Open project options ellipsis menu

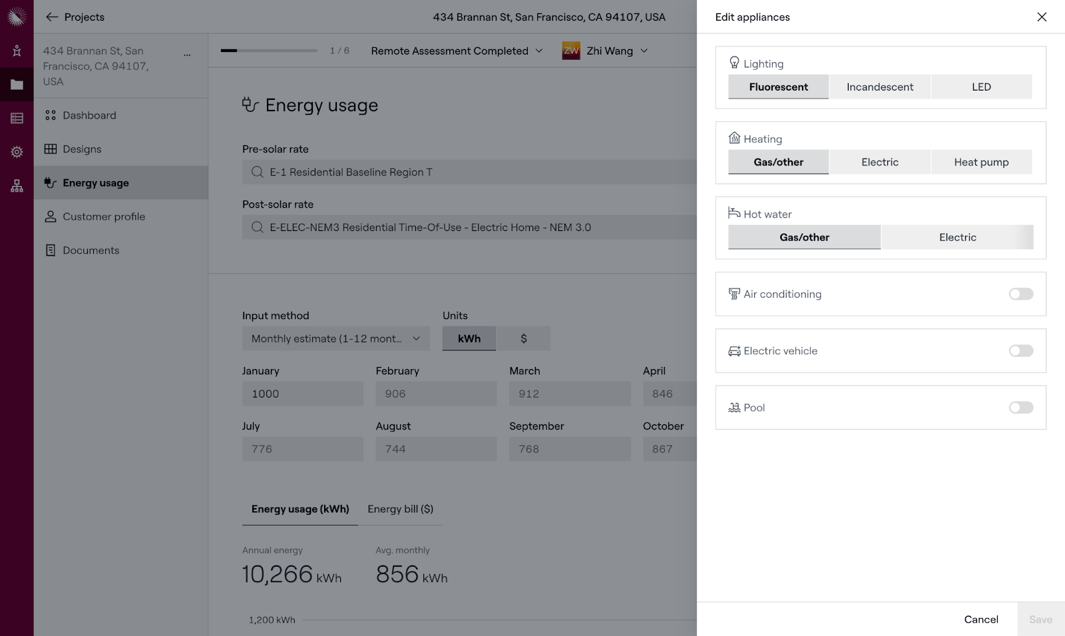[x=187, y=55]
